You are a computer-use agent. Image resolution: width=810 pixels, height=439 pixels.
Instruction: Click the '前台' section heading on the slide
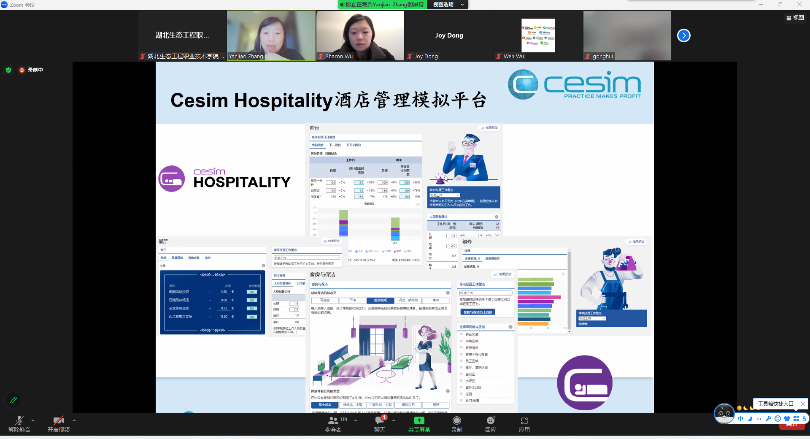point(314,128)
